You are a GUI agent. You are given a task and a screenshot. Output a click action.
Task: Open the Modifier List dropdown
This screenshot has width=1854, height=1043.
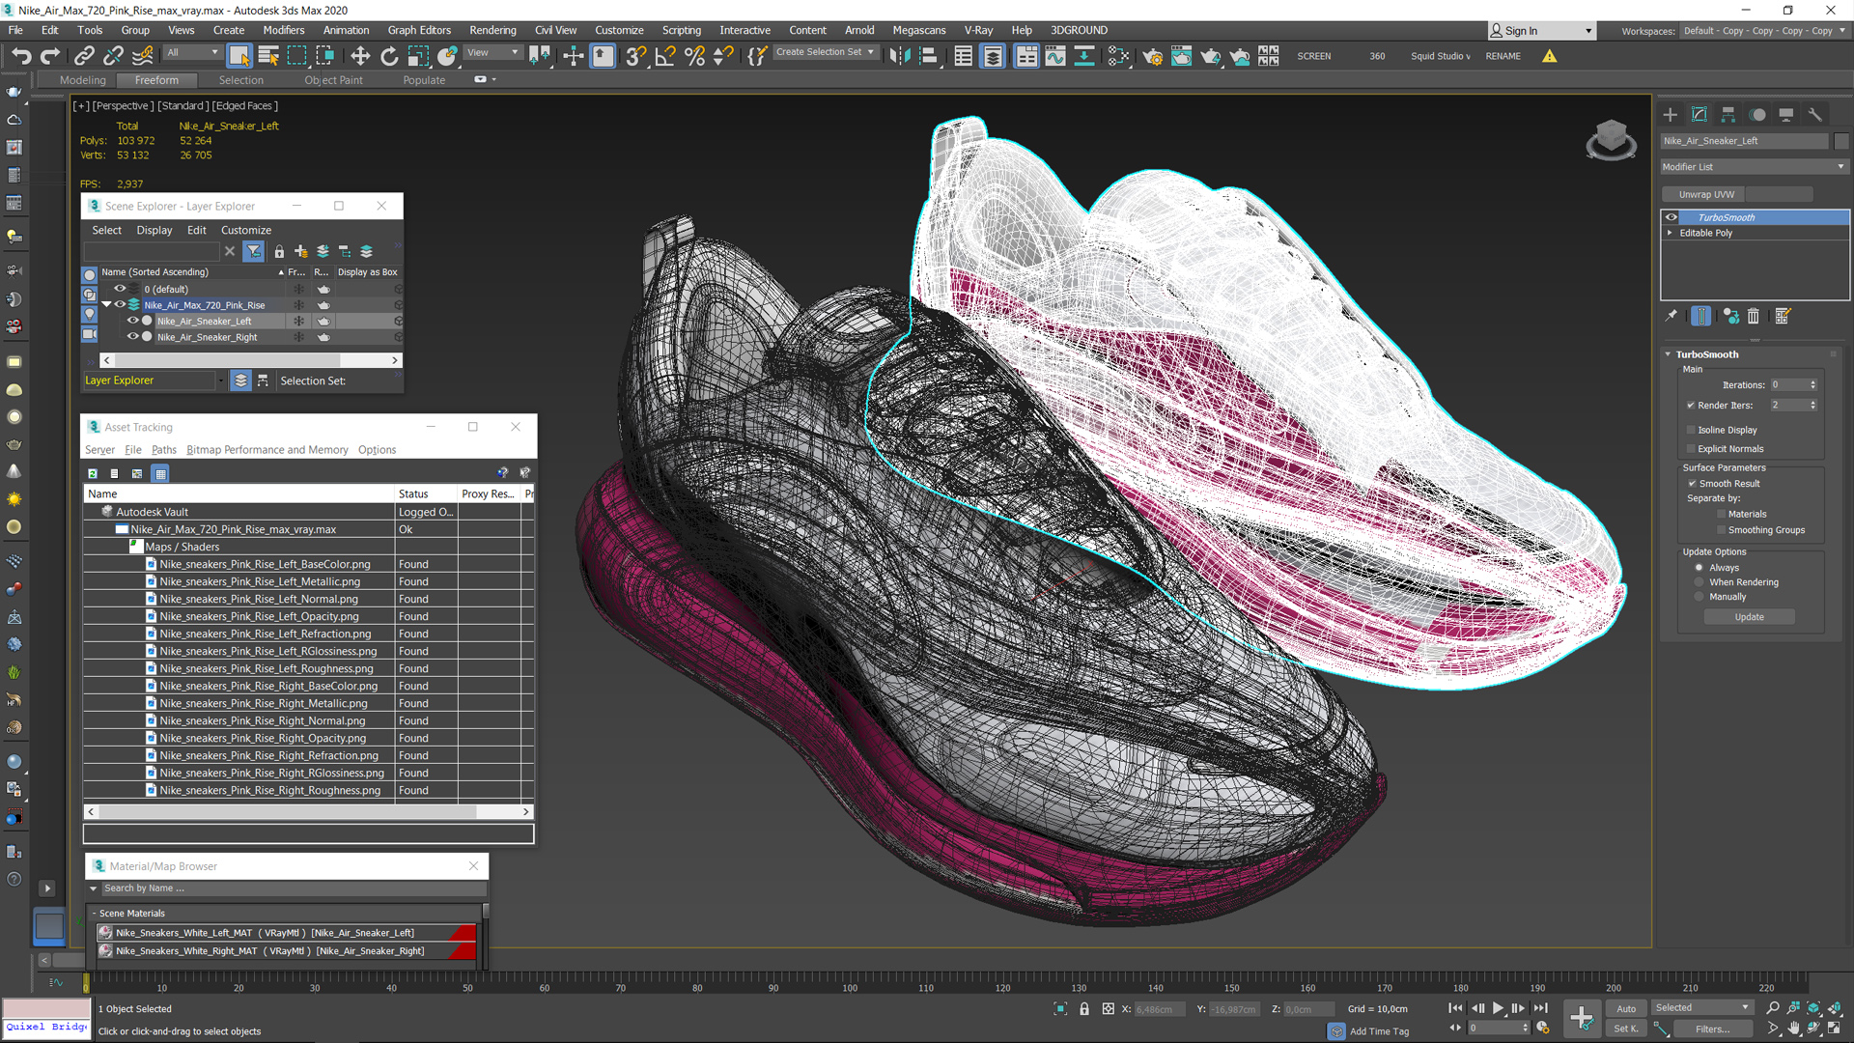[x=1754, y=167]
